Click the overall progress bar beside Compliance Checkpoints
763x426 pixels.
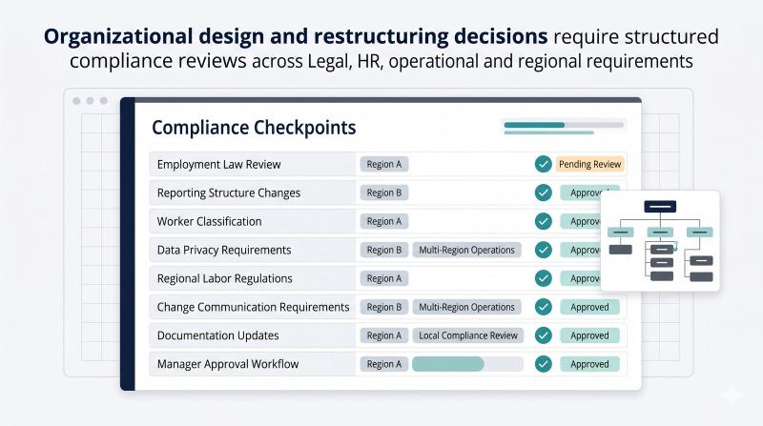click(564, 125)
